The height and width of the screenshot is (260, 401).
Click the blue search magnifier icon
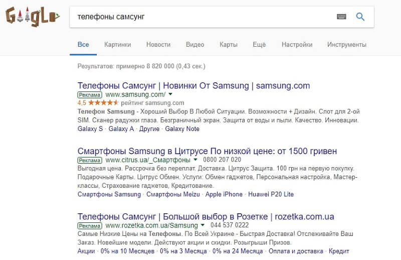[x=360, y=17]
